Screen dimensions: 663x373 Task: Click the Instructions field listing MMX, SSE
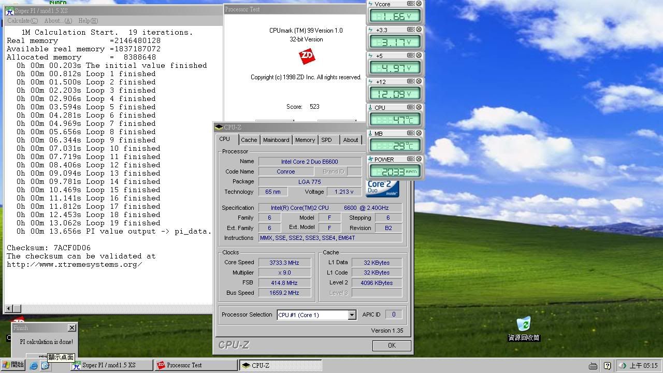330,238
